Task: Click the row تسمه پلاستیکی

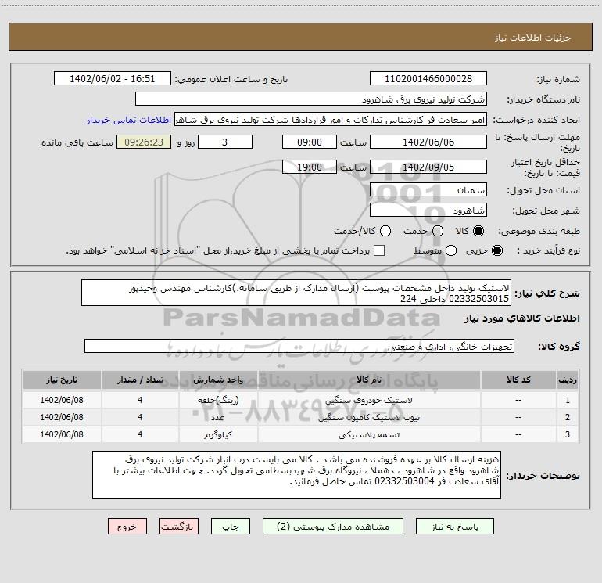Action: (x=301, y=434)
